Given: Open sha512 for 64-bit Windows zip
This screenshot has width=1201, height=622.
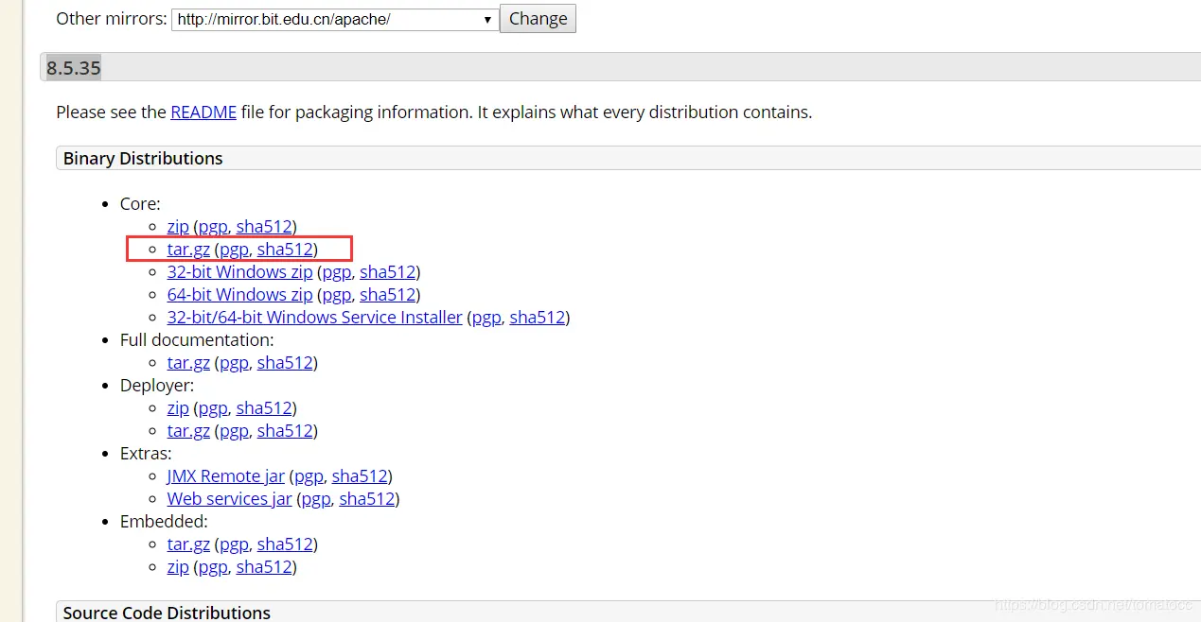Looking at the screenshot, I should 388,295.
